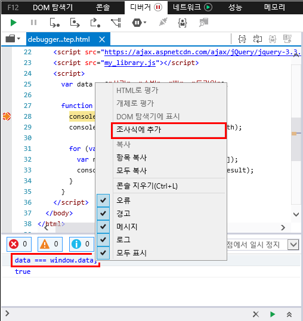Click the console prompt chevron
The height and width of the screenshot is (321, 303).
coord(7,313)
